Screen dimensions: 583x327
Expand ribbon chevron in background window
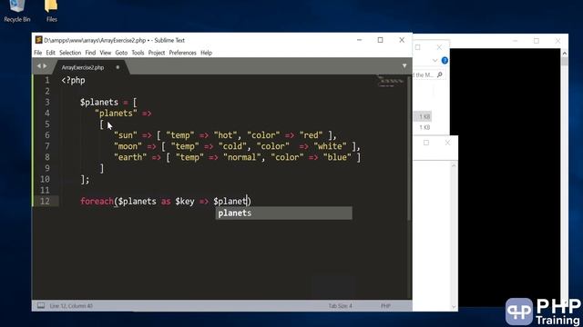pos(435,61)
